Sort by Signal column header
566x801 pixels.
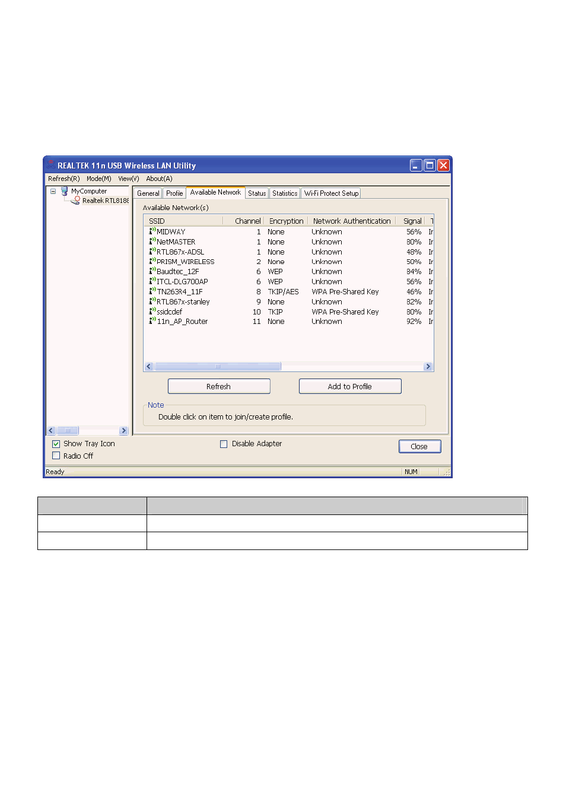(x=412, y=221)
